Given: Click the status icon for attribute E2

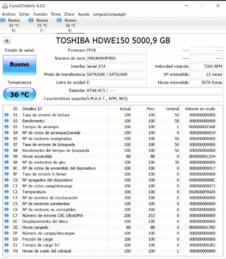Looking at the screenshot, I should point(6,245).
